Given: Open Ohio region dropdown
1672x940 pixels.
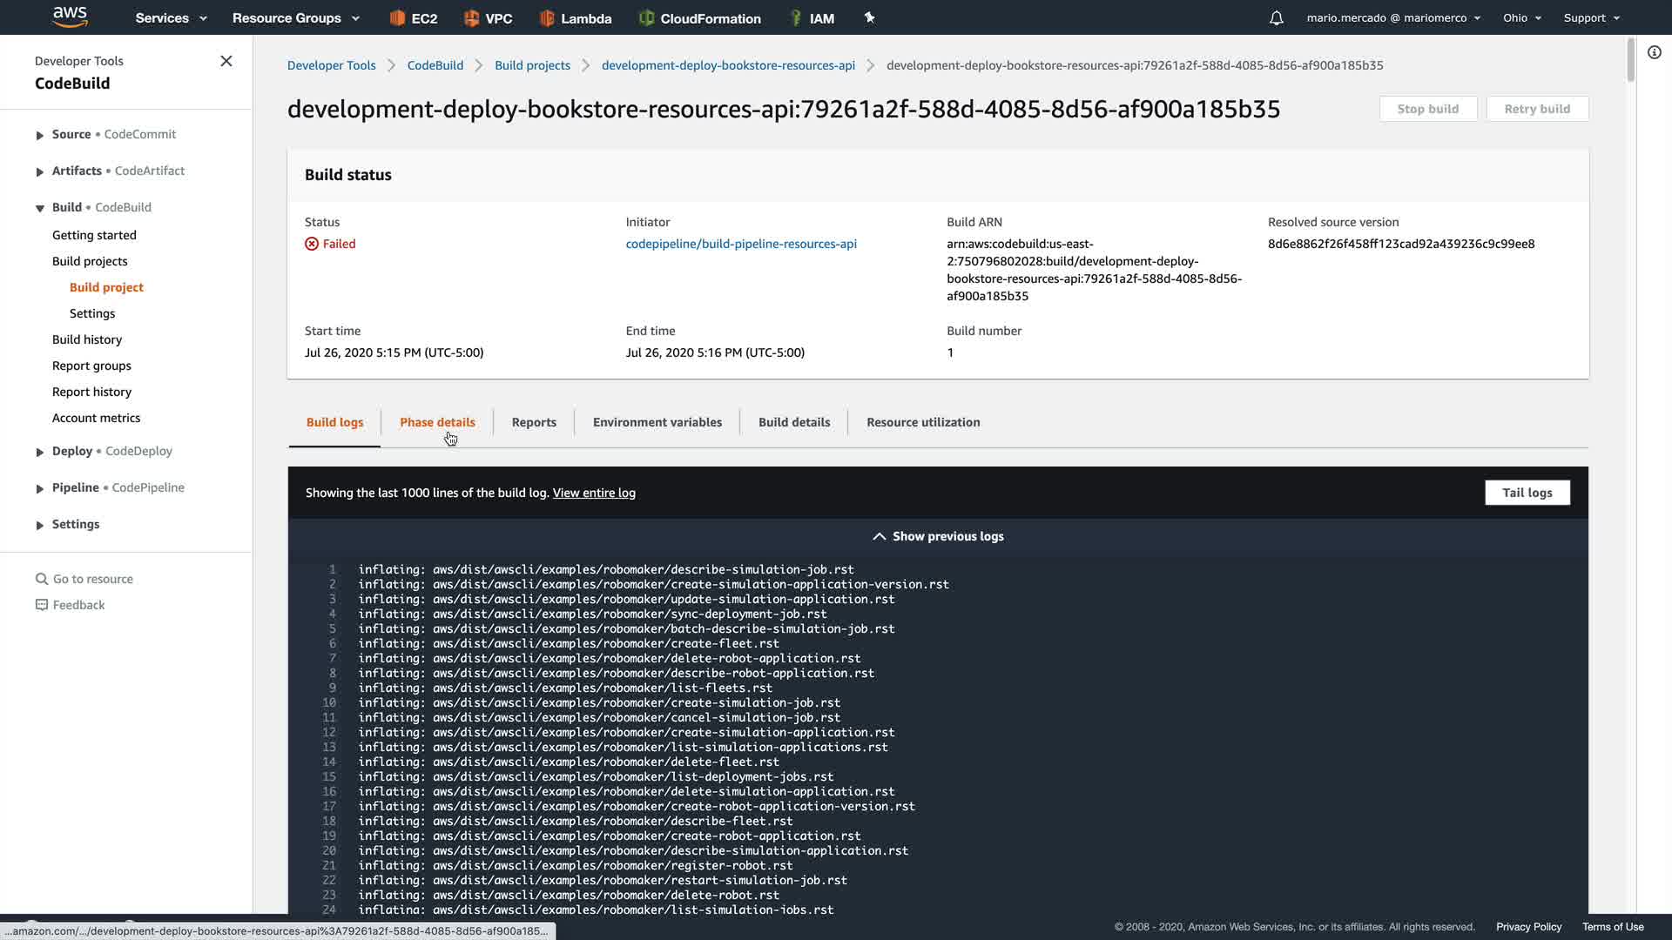Looking at the screenshot, I should [x=1521, y=18].
